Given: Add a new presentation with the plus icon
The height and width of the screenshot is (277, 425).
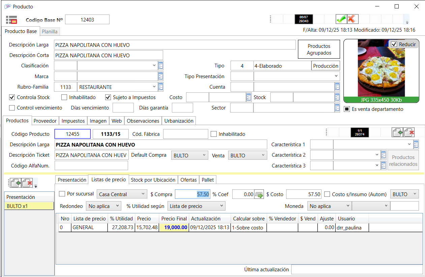Looking at the screenshot, I should coord(16,183).
